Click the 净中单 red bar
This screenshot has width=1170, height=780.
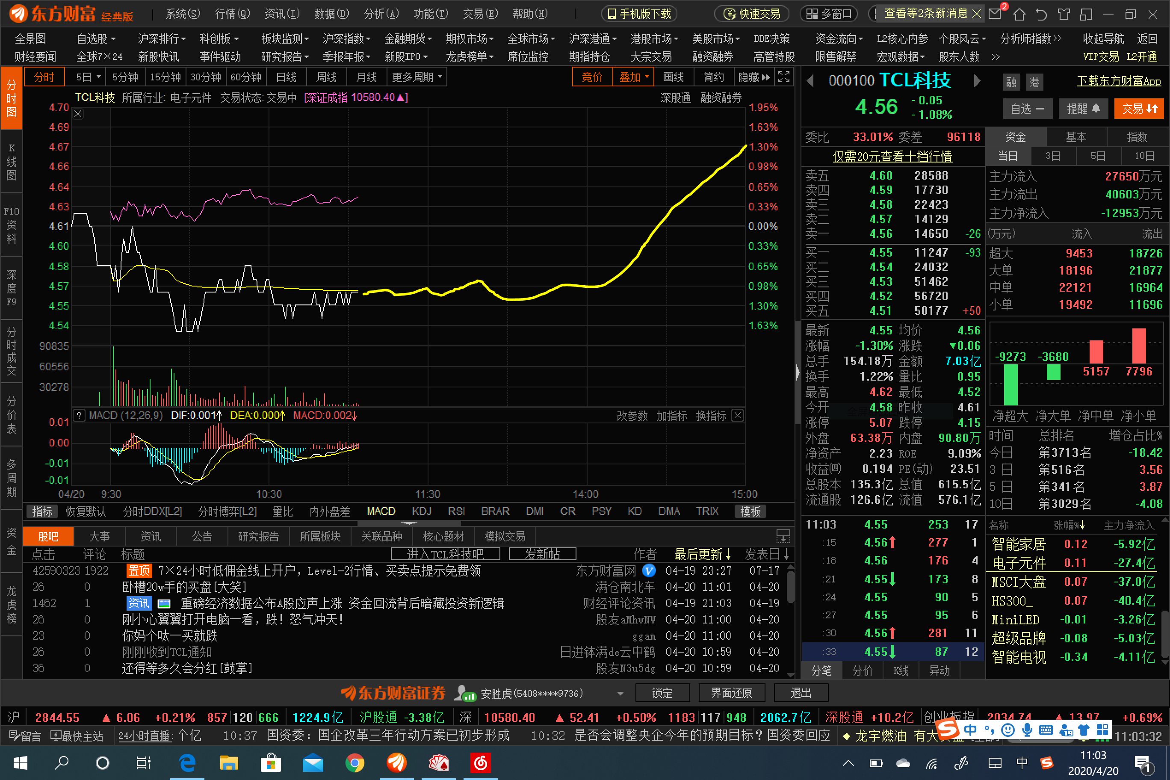click(x=1096, y=352)
